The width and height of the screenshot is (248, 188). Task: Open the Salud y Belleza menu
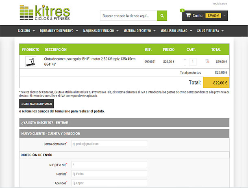tap(210, 31)
